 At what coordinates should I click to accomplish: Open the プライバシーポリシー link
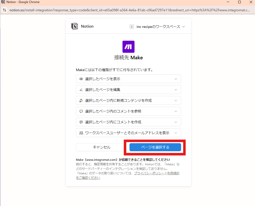149,173
